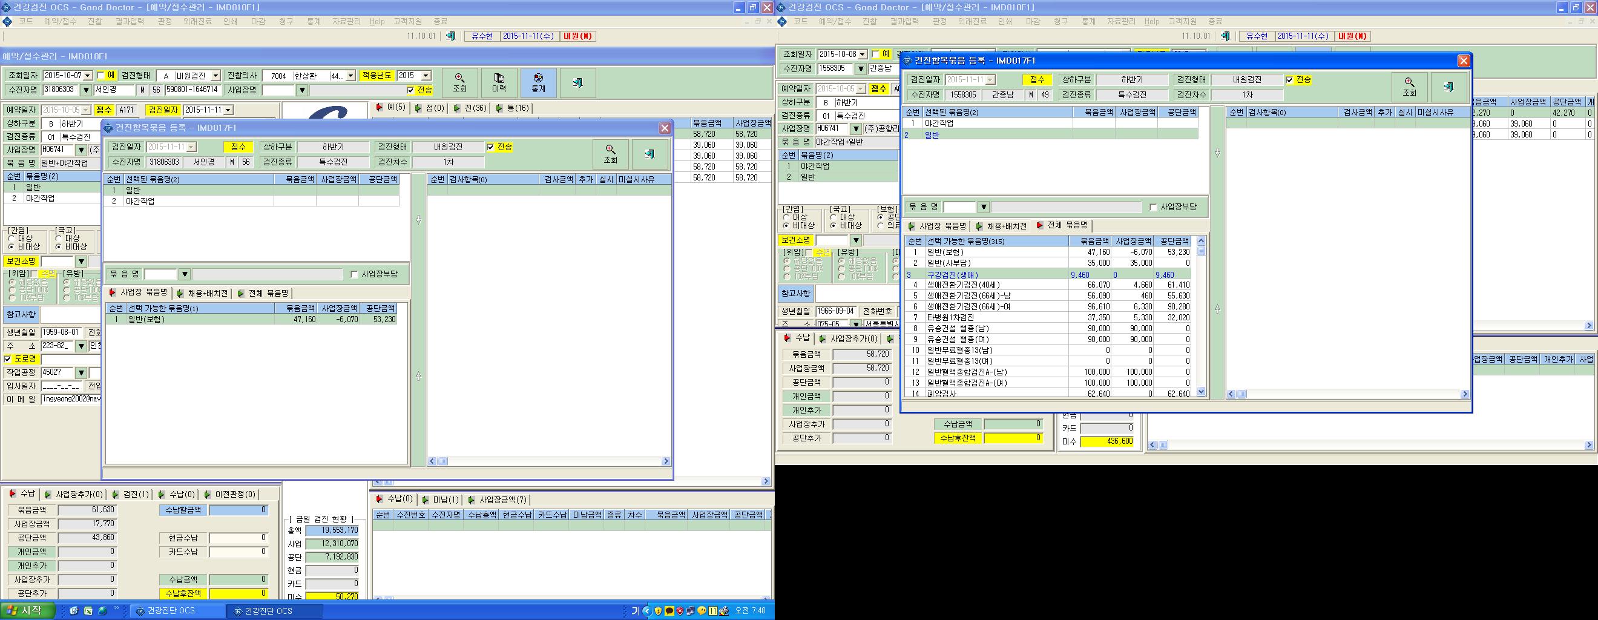
Task: Check the 예 checkbox beside 2015-10-07 date
Action: pos(100,75)
